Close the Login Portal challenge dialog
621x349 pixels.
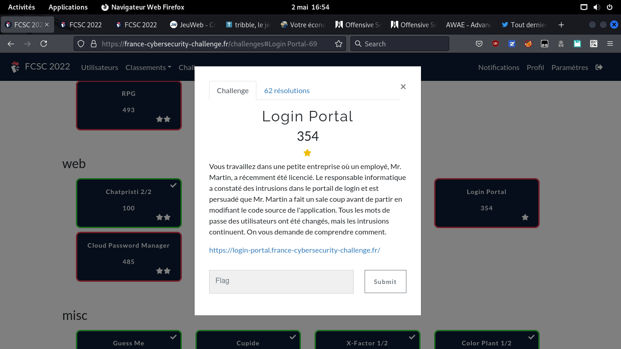(x=403, y=86)
